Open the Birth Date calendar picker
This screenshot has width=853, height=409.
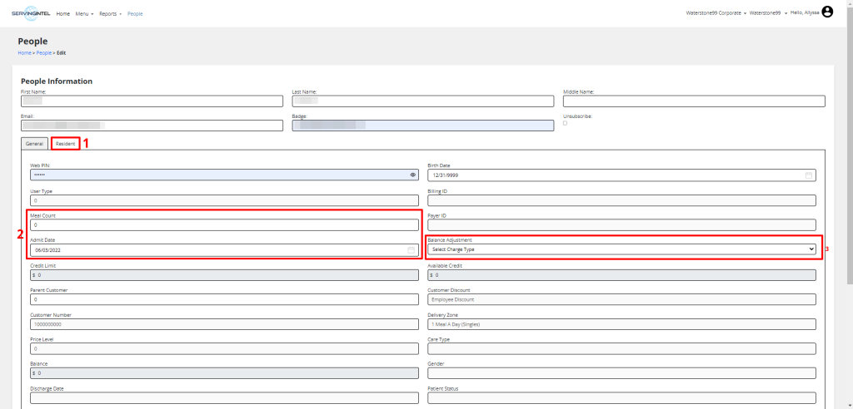click(x=808, y=175)
